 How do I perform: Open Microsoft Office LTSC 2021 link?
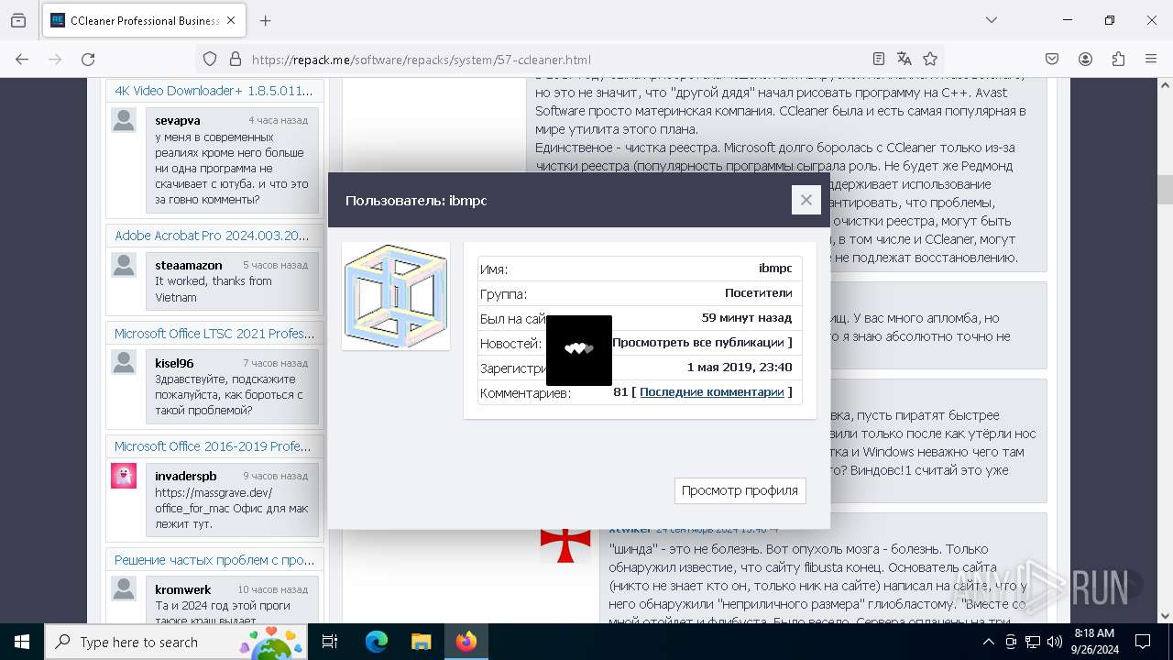[214, 334]
